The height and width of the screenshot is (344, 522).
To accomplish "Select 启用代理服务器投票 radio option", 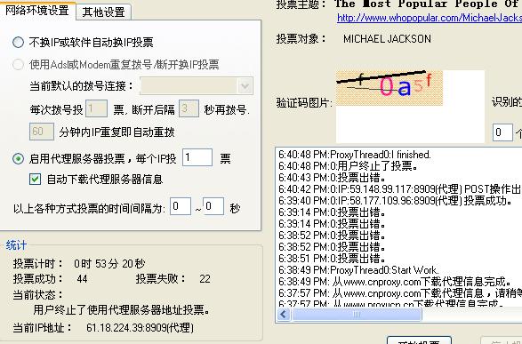I will click(x=18, y=159).
